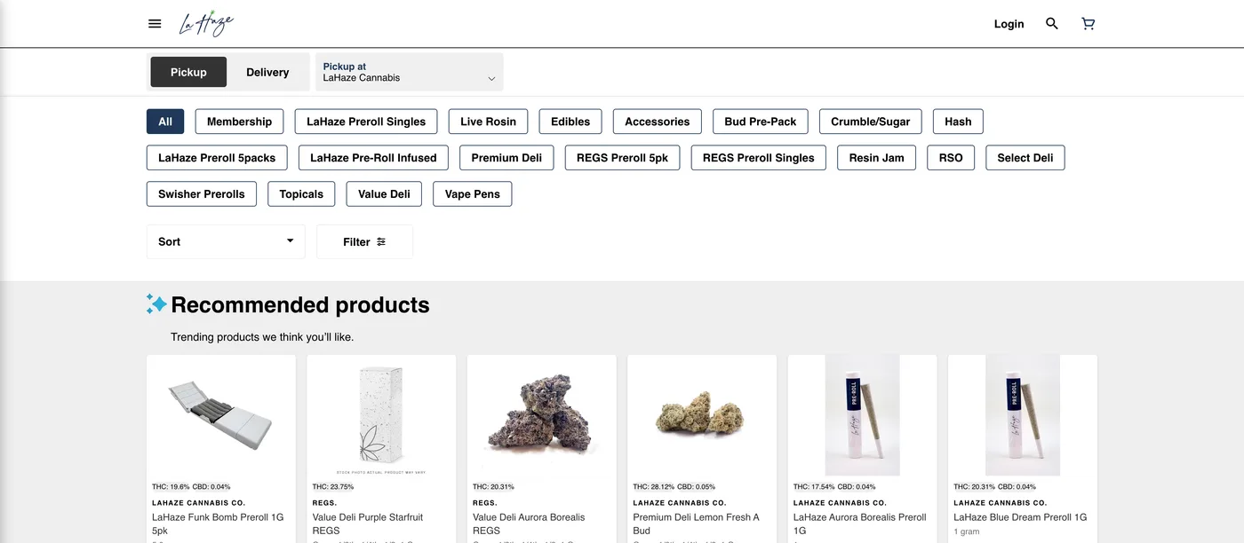1244x543 pixels.
Task: Filter by Select Deli category
Action: click(x=1025, y=158)
